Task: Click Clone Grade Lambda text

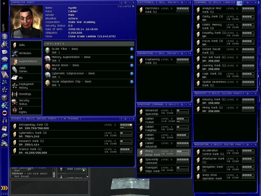Action: coord(92,36)
